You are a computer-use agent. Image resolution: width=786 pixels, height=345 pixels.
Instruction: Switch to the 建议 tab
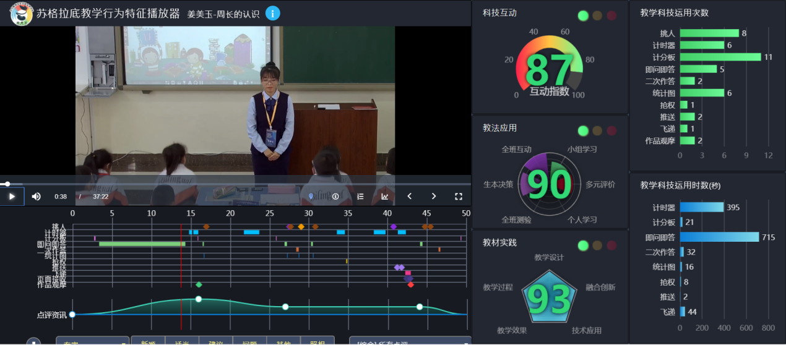pos(215,341)
